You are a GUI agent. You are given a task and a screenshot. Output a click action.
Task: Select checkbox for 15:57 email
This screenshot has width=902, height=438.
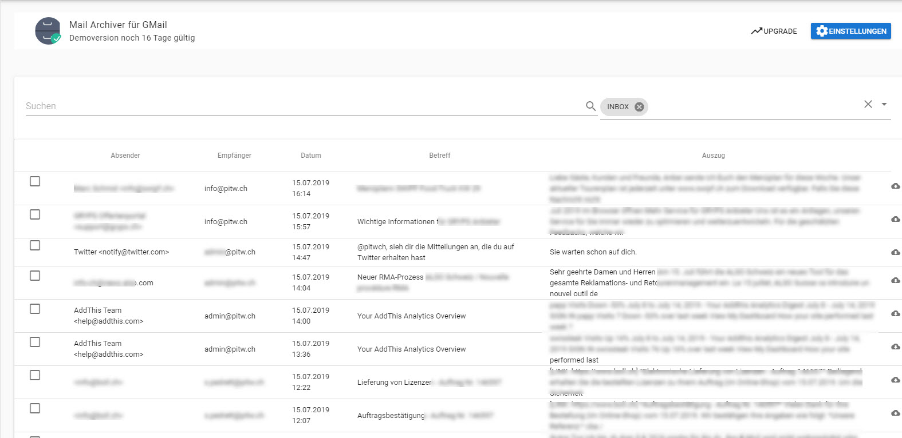point(35,214)
